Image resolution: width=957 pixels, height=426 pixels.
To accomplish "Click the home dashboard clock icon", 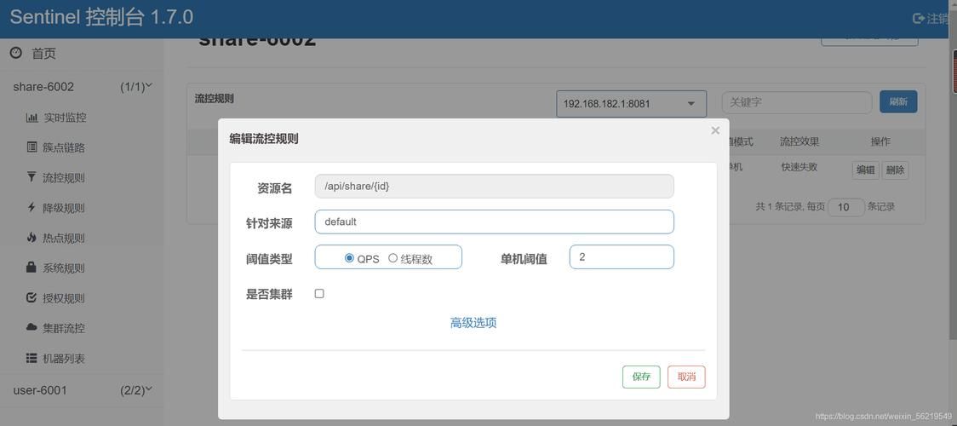I will pos(16,53).
